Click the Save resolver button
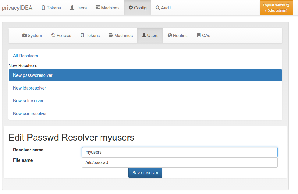298x194 pixels. point(145,173)
